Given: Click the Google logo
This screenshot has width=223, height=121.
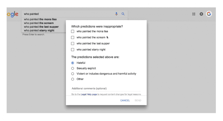Looking at the screenshot, I should point(13,14).
